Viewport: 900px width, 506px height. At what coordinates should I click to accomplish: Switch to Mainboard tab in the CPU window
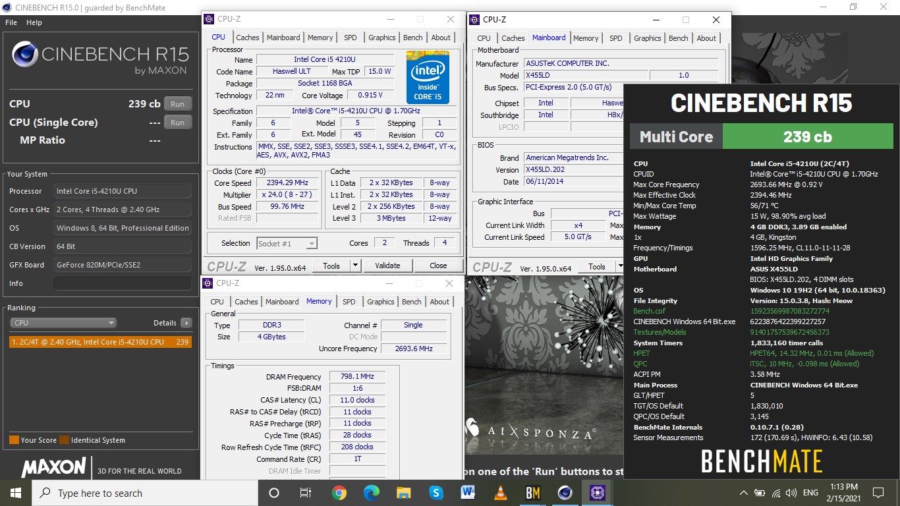tap(283, 38)
